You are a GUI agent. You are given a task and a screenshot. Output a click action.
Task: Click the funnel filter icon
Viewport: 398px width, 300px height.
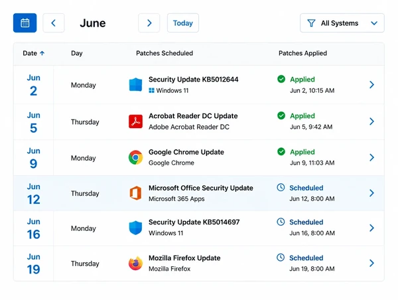point(311,23)
